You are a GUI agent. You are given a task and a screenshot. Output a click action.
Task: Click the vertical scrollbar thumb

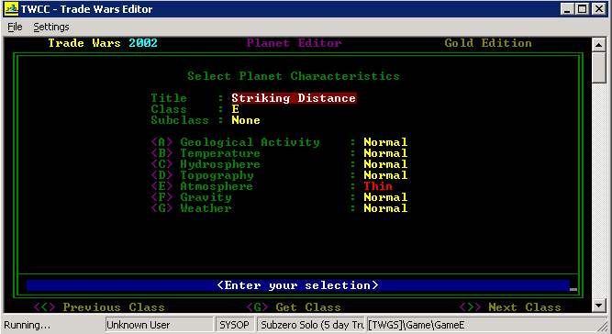click(599, 67)
